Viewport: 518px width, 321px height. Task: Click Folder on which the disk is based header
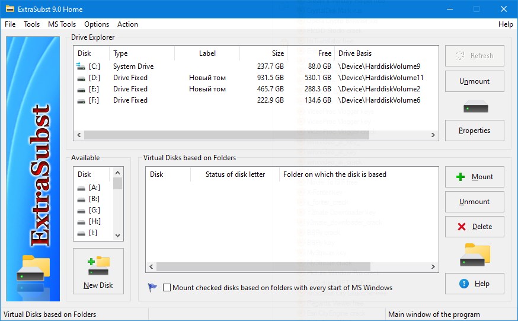point(335,174)
